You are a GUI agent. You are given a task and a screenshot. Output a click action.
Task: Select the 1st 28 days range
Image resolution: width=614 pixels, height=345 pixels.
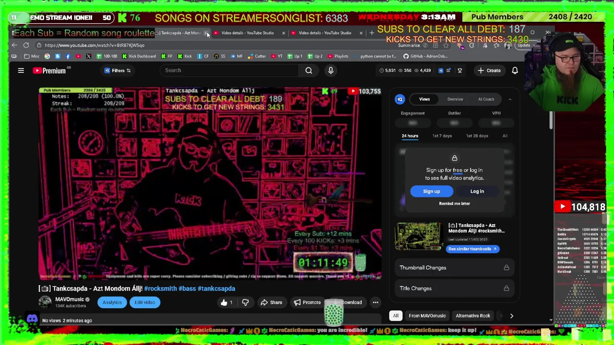pos(477,136)
